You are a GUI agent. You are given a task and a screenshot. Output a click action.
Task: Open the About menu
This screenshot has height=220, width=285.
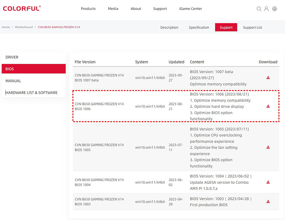pyautogui.click(x=136, y=8)
